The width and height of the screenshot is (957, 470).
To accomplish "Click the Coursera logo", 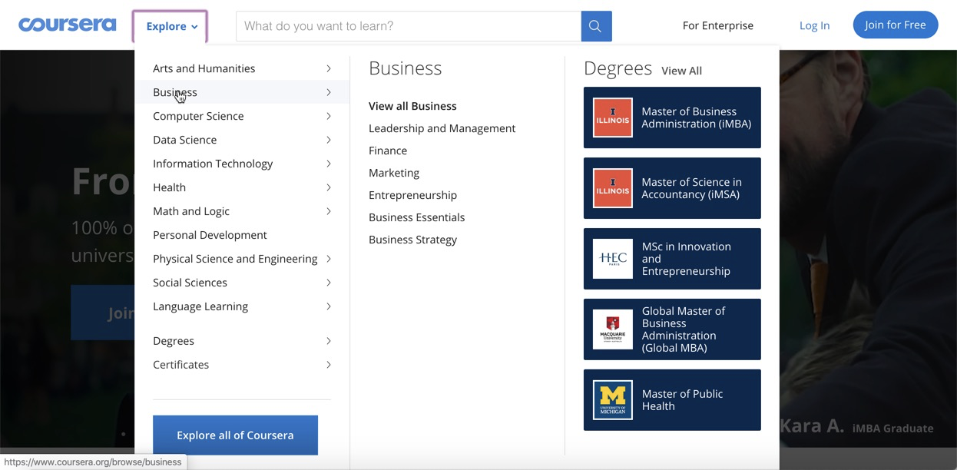I will pos(68,25).
